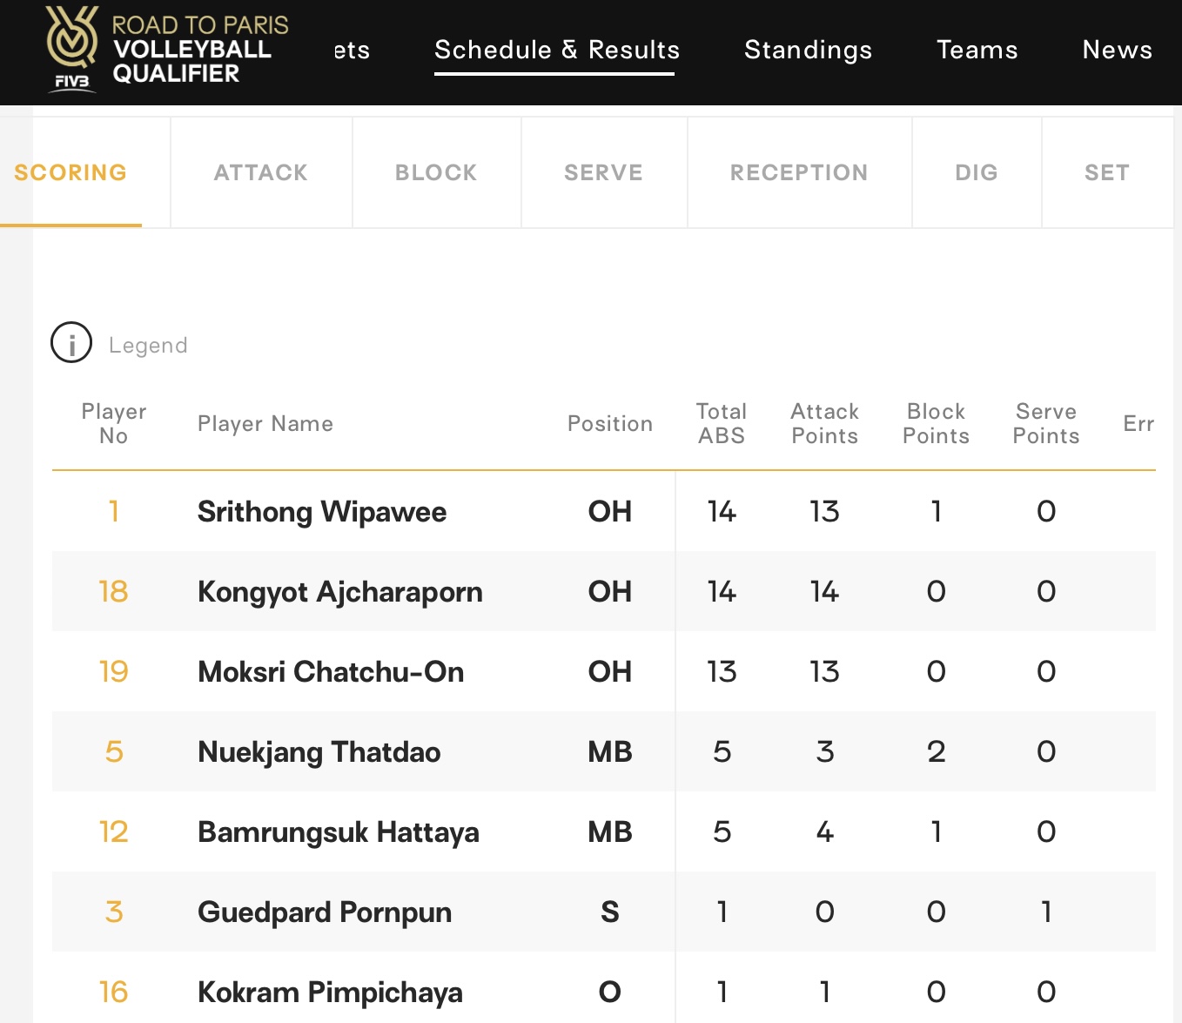This screenshot has width=1182, height=1023.
Task: Open the Legend info icon
Action: pyautogui.click(x=71, y=342)
